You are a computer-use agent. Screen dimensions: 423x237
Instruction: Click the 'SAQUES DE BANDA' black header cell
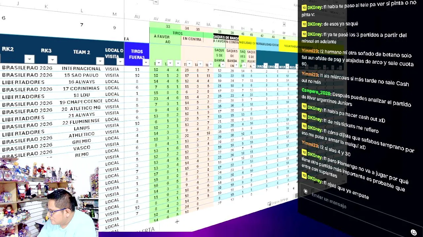226,37
